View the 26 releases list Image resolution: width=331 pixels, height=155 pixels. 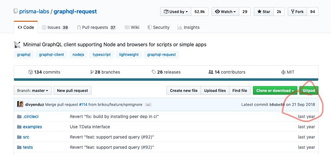coord(166,72)
